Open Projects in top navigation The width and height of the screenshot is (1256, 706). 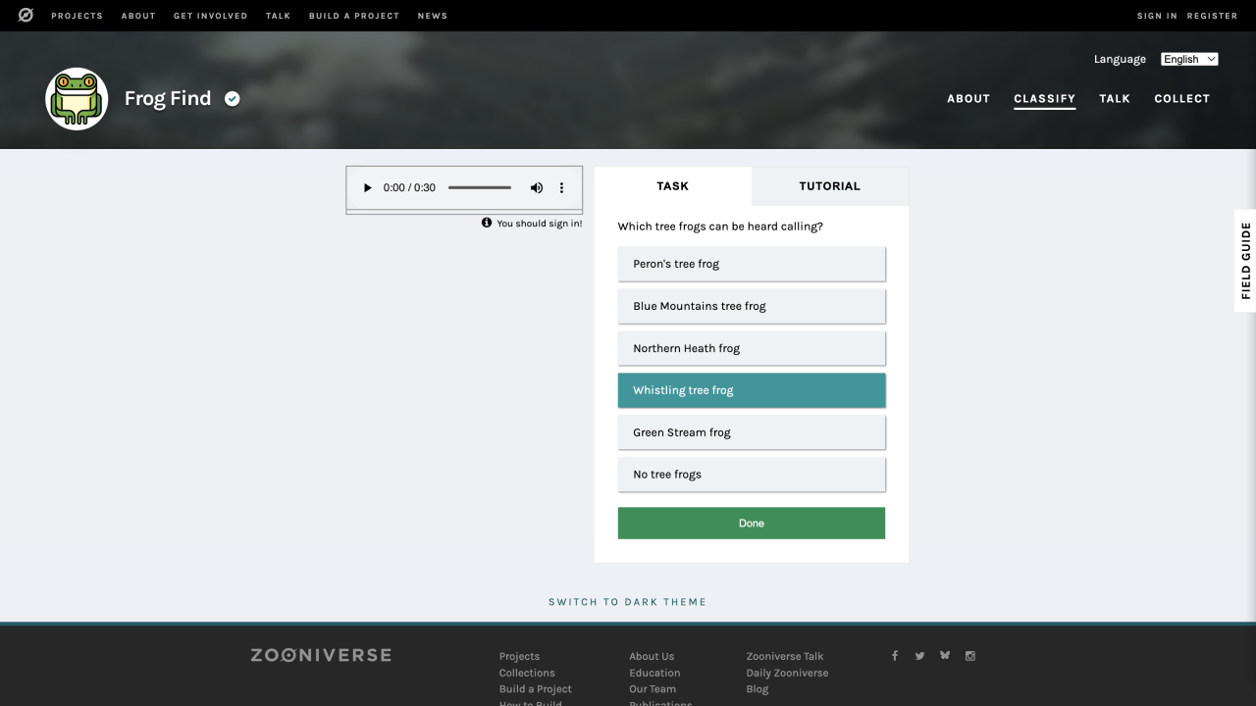[x=77, y=16]
